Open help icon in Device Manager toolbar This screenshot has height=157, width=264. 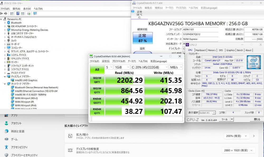coord(18,13)
